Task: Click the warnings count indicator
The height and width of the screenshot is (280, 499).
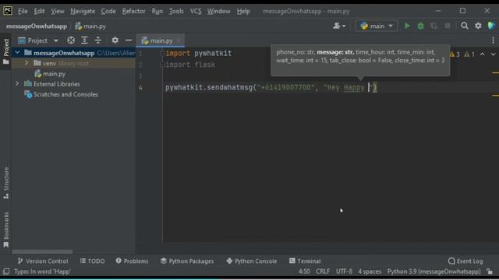Action: click(x=455, y=54)
